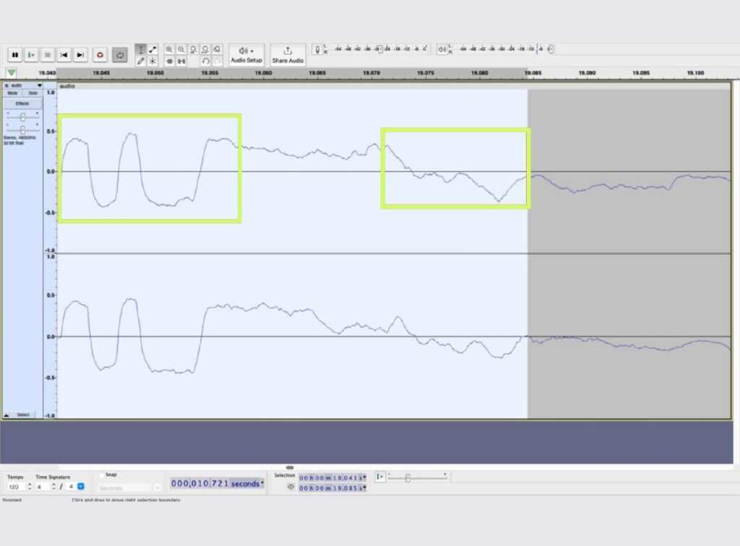Click the playback meter speaker icon

(442, 49)
